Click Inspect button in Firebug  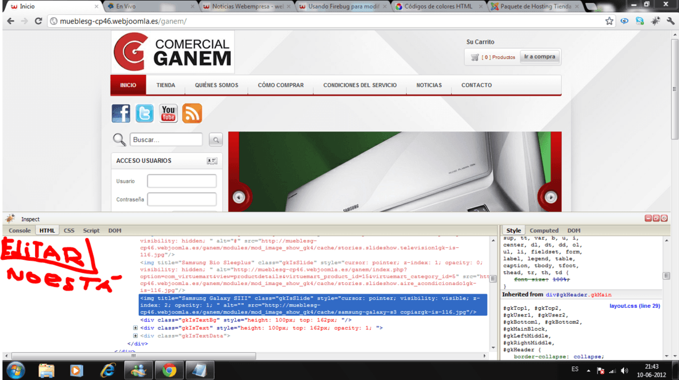30,220
